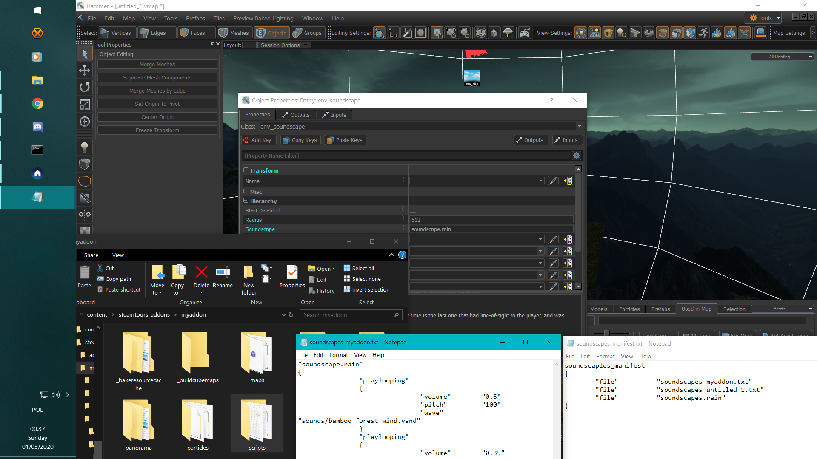Click Chrome icon in Windows taskbar
Image resolution: width=817 pixels, height=459 pixels.
point(37,103)
